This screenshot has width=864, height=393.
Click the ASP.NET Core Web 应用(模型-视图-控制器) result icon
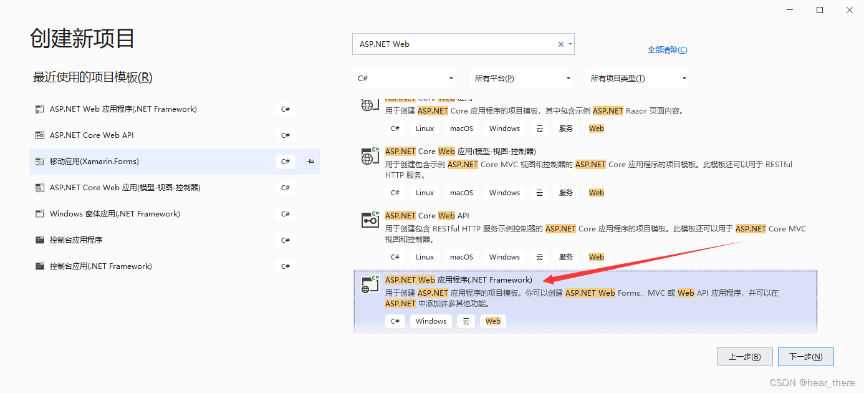click(370, 156)
